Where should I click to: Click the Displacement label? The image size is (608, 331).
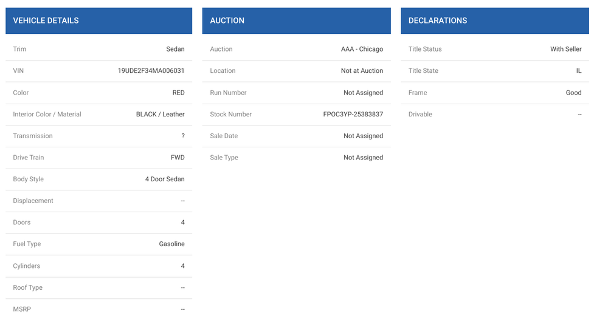pos(33,201)
